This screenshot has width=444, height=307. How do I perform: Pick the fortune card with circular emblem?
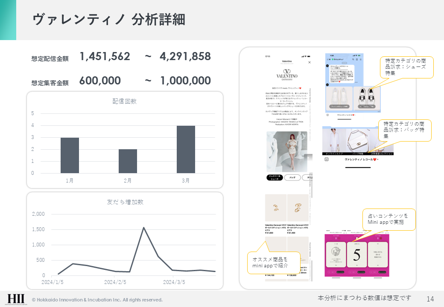coord(336,255)
